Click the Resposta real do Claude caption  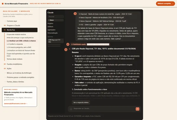pos(74,116)
